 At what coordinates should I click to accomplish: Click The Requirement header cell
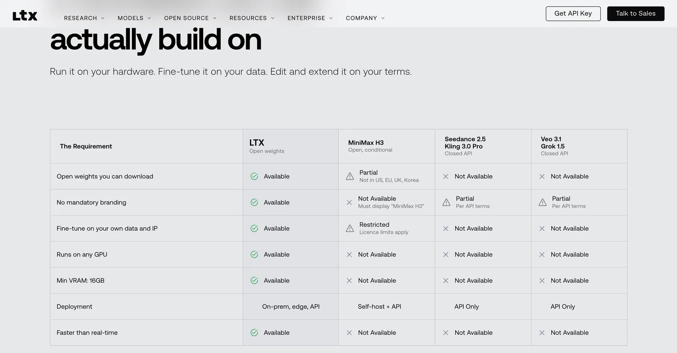(146, 146)
